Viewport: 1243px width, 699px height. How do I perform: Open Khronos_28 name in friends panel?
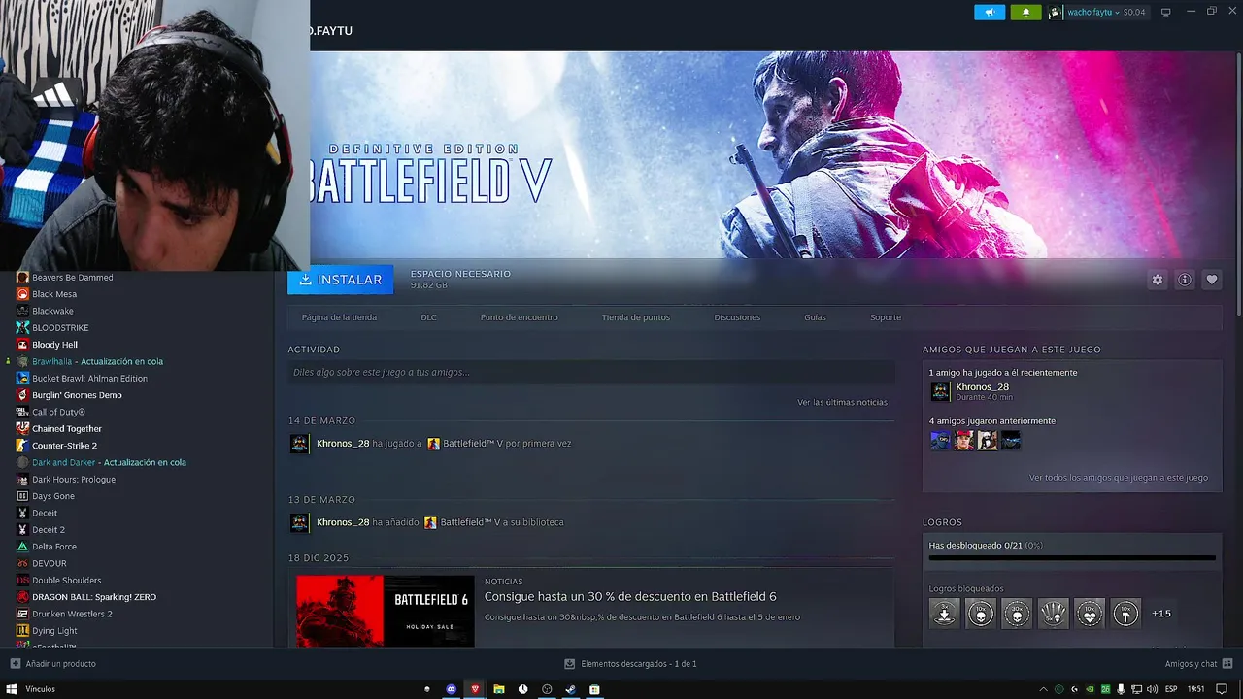(x=982, y=387)
